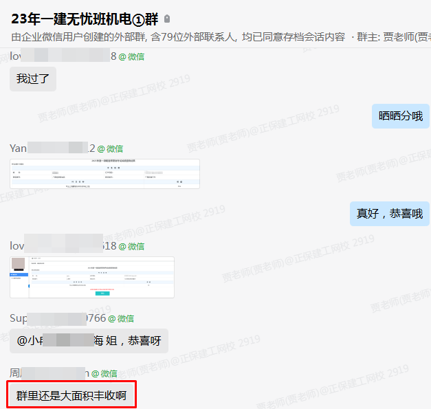The image size is (431, 409).
Task: Open Yan's score screenshot thumbnail
Action: [104, 173]
